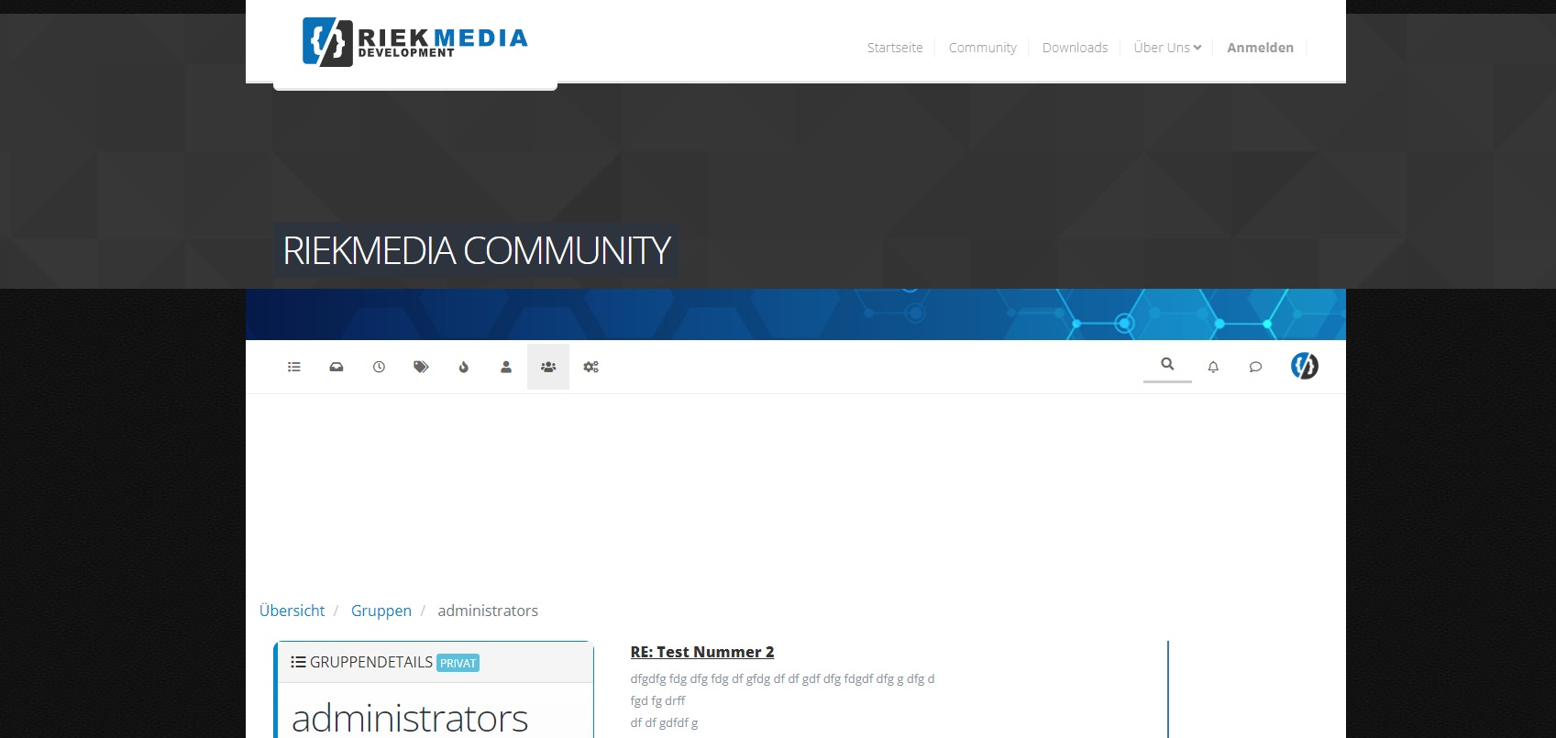Expand the Über Uns dropdown
1556x738 pixels.
coord(1167,48)
